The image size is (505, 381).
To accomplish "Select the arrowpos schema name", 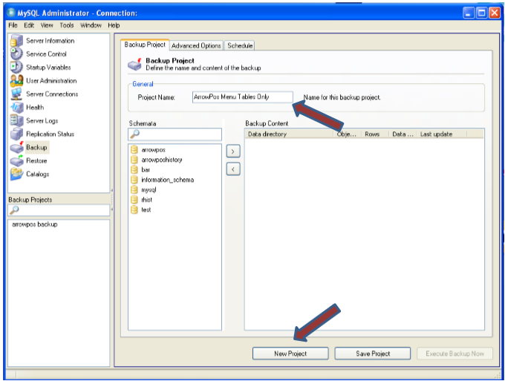I will (x=153, y=150).
